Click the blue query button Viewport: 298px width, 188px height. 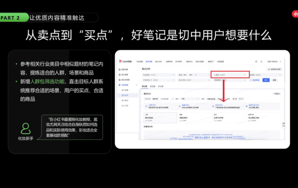[266, 80]
